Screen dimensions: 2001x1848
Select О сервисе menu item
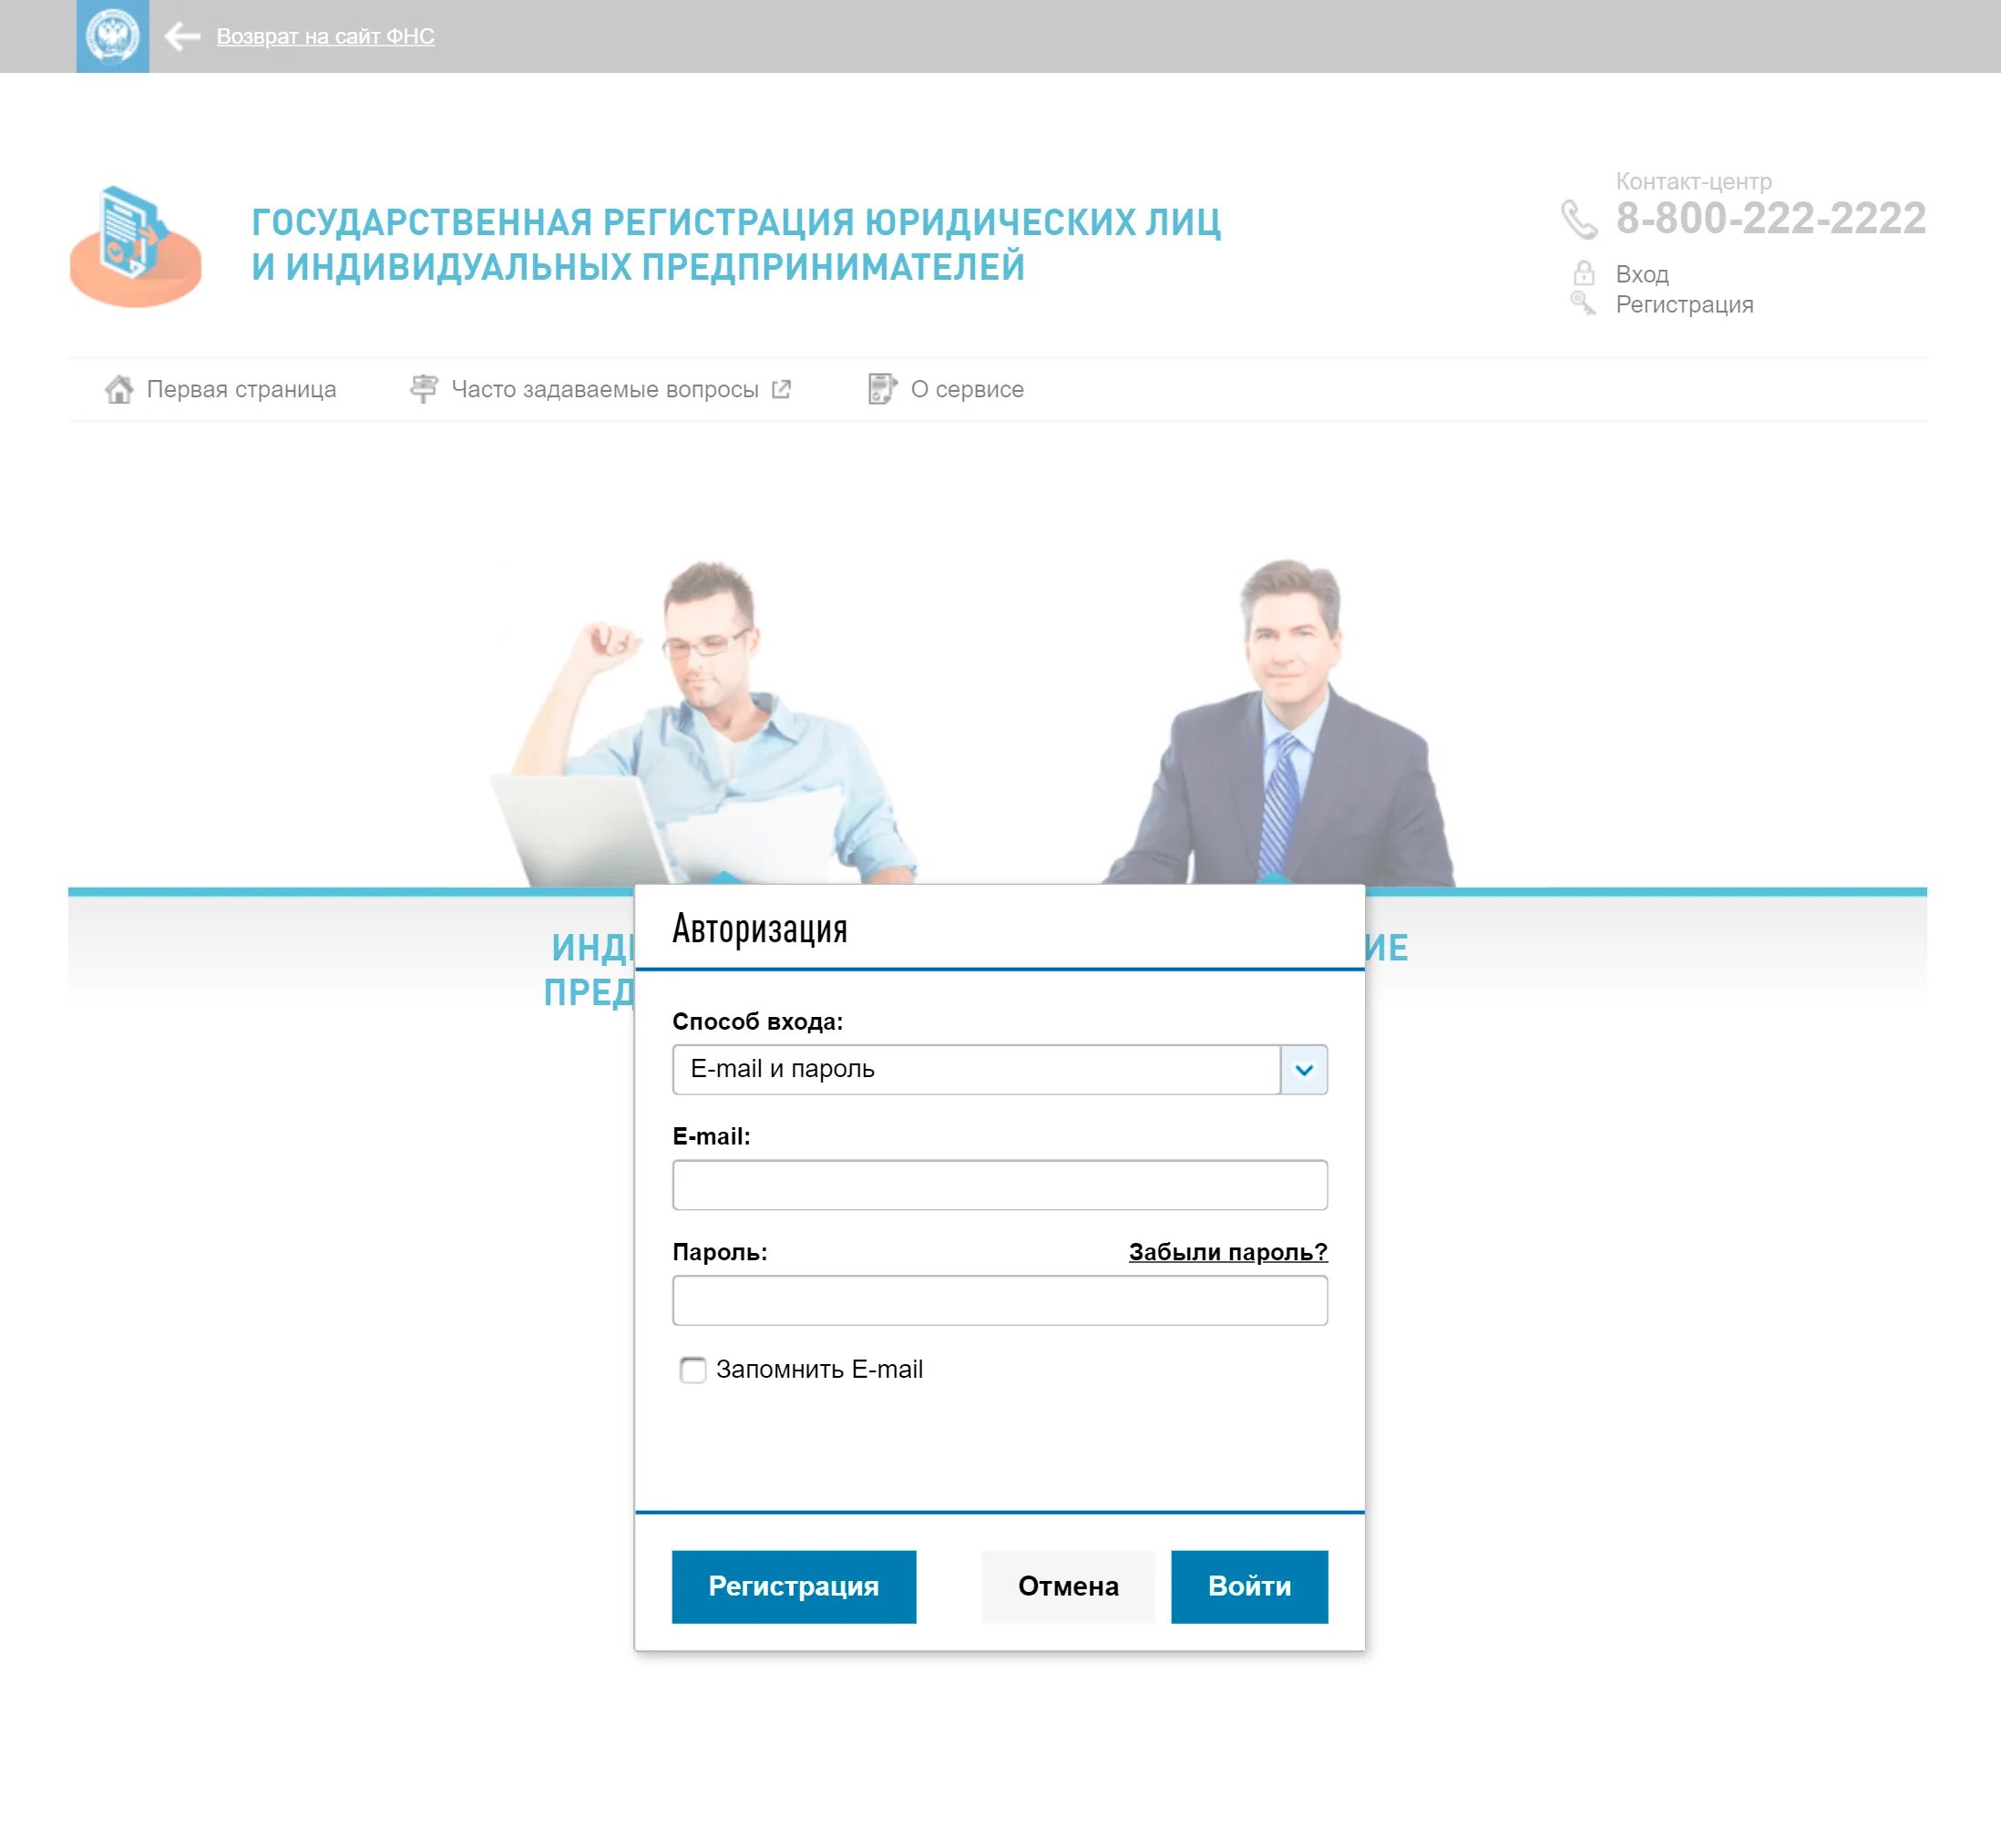coord(966,387)
